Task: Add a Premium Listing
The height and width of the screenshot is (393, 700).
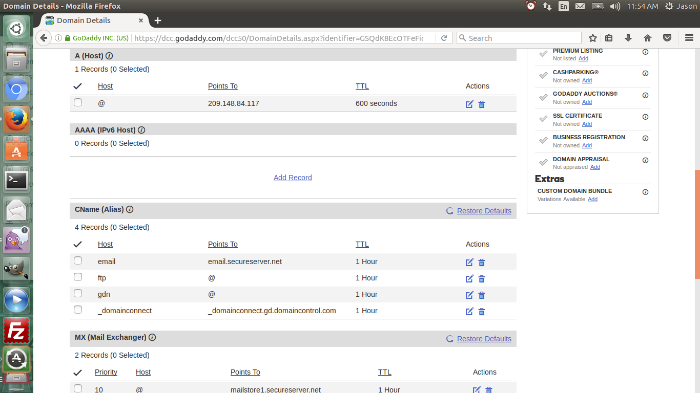Action: pyautogui.click(x=583, y=58)
